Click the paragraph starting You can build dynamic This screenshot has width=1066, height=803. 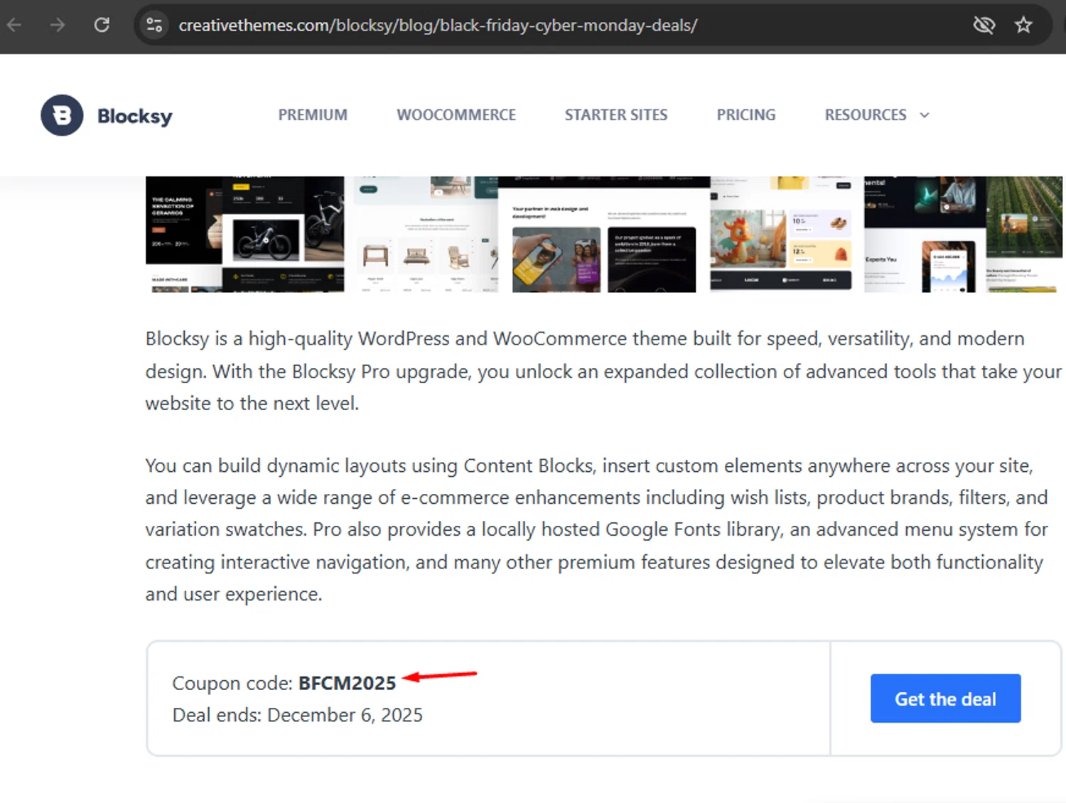point(597,529)
